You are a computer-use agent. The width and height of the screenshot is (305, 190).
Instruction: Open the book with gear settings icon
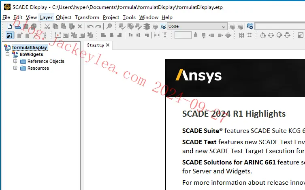click(250, 26)
